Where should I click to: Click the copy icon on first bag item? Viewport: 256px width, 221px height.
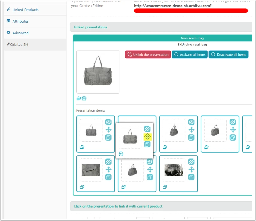pyautogui.click(x=108, y=138)
